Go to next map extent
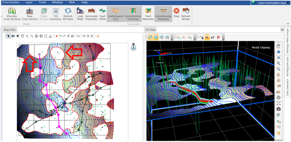The image size is (291, 142). tap(41, 36)
